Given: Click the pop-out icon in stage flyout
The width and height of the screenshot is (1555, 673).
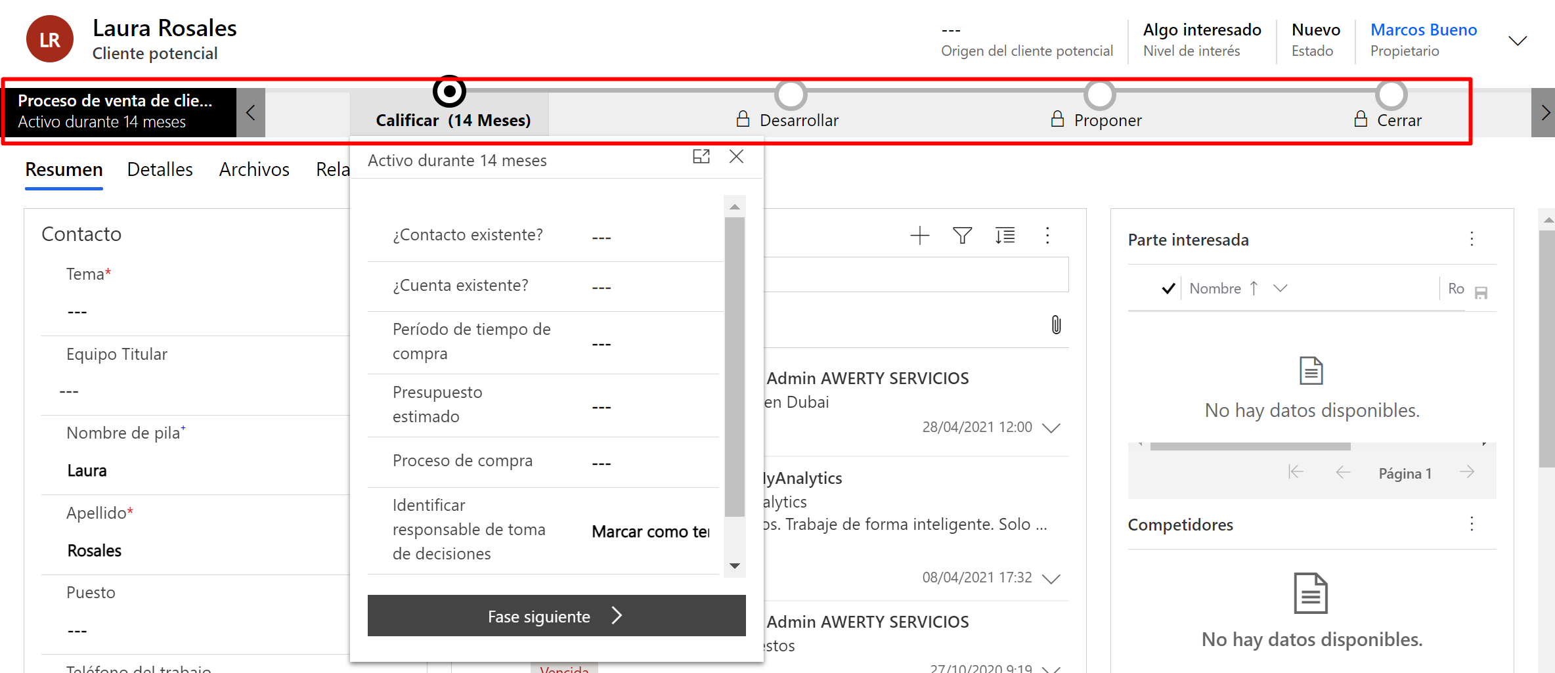Looking at the screenshot, I should point(701,157).
